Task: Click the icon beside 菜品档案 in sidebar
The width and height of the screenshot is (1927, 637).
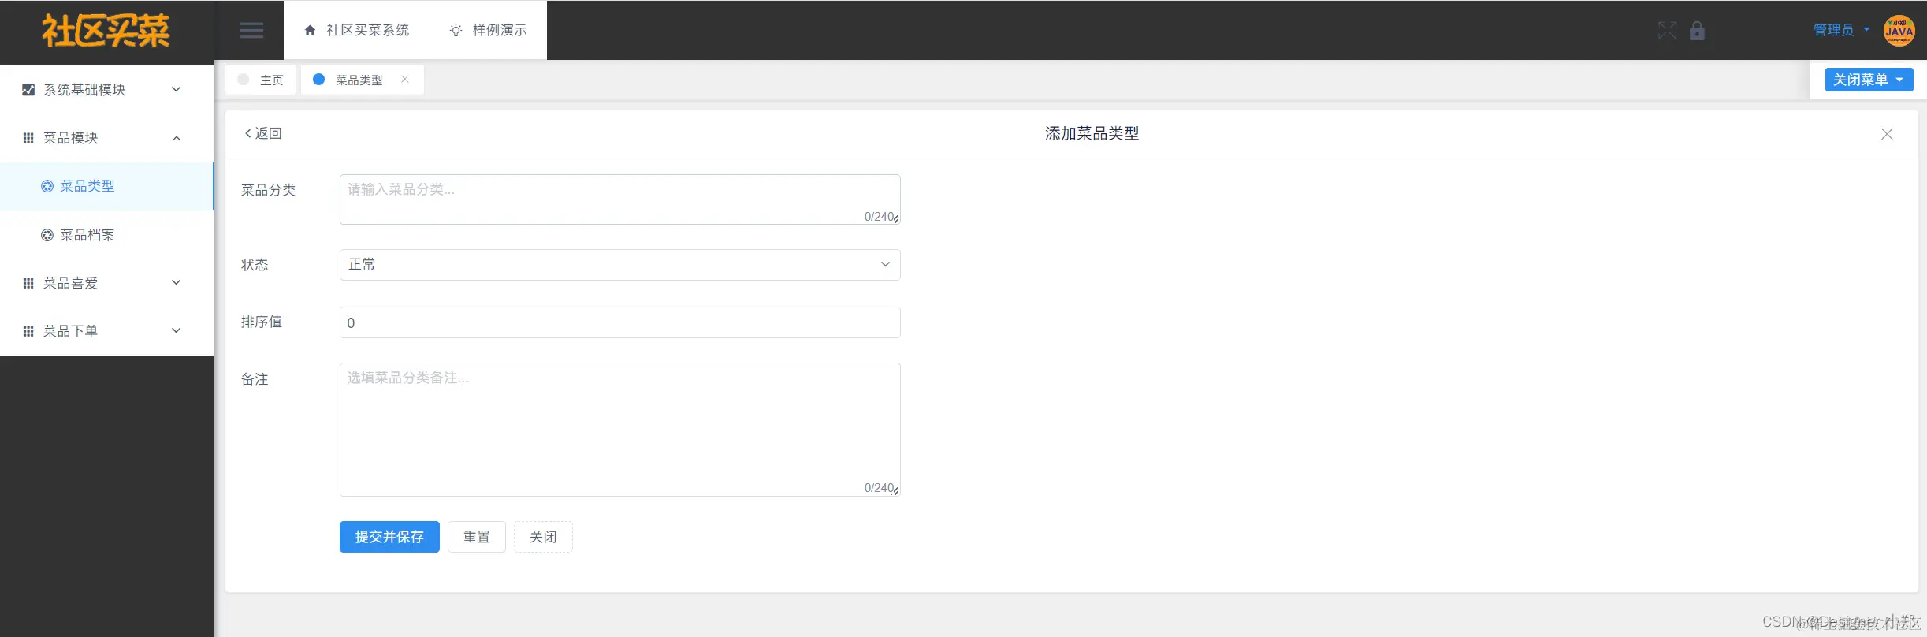Action: 47,235
